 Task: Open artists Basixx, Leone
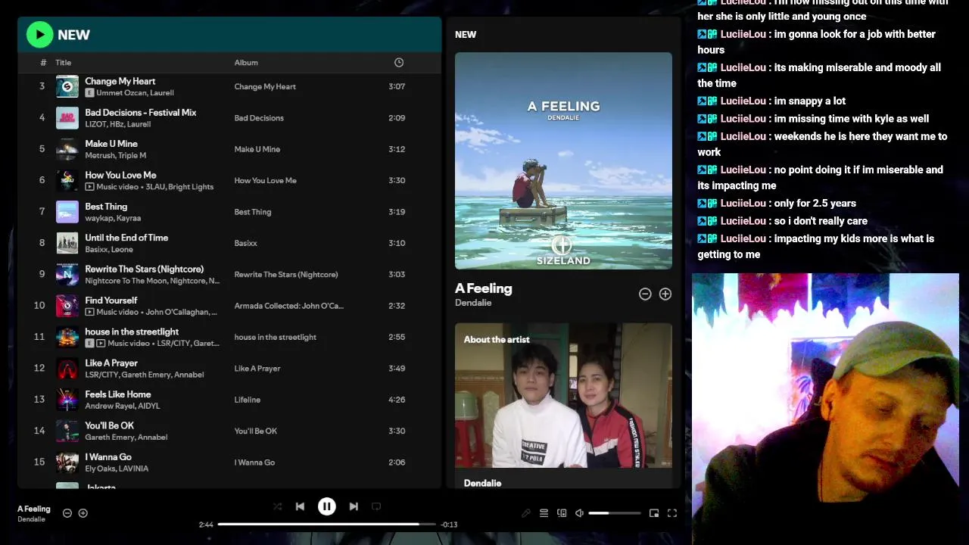coord(109,250)
